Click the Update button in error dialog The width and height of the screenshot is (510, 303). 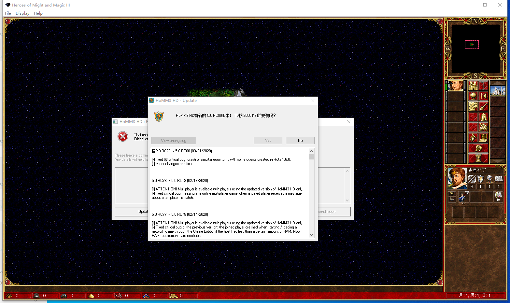[x=131, y=212]
